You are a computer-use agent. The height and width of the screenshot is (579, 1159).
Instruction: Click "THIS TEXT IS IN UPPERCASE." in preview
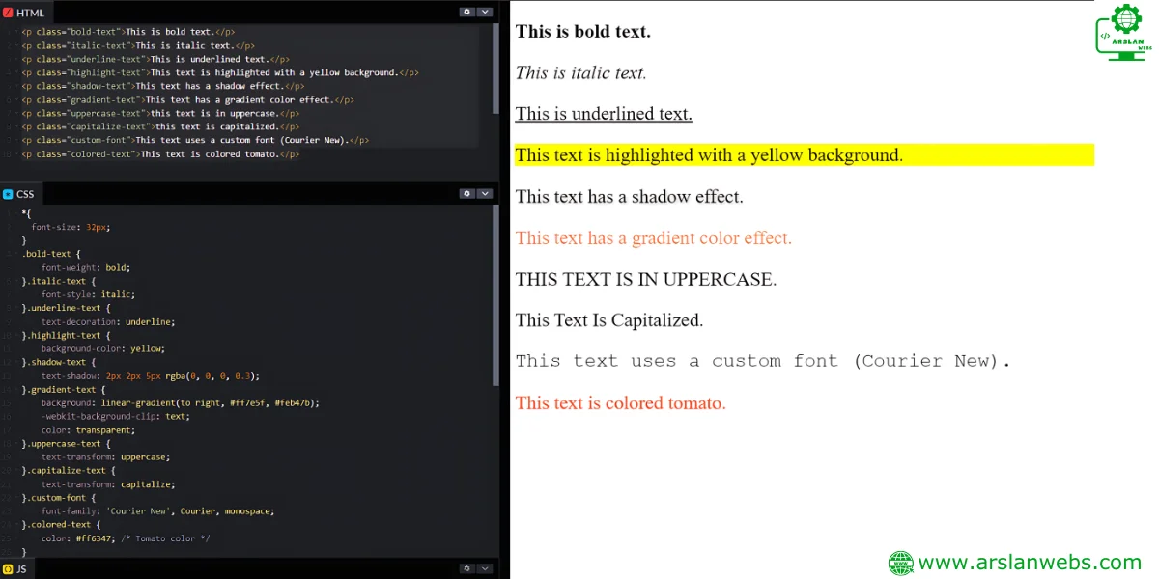(x=646, y=280)
